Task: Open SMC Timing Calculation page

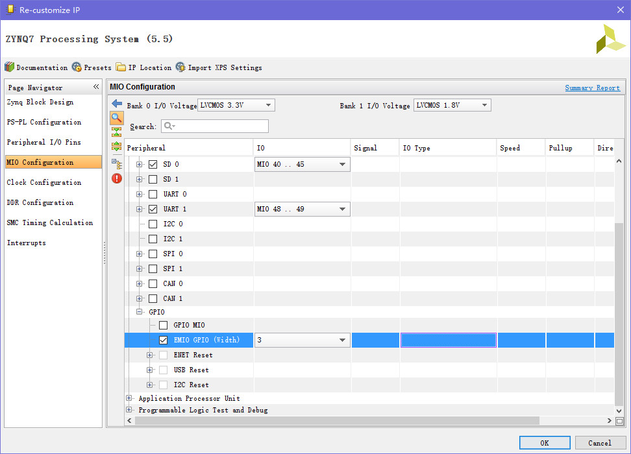Action: [x=50, y=222]
